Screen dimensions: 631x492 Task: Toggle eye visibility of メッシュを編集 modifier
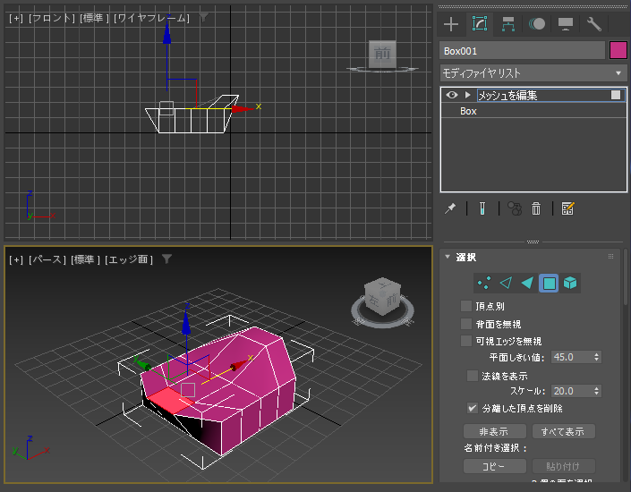pyautogui.click(x=452, y=95)
